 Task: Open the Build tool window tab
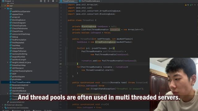[x=27, y=110]
